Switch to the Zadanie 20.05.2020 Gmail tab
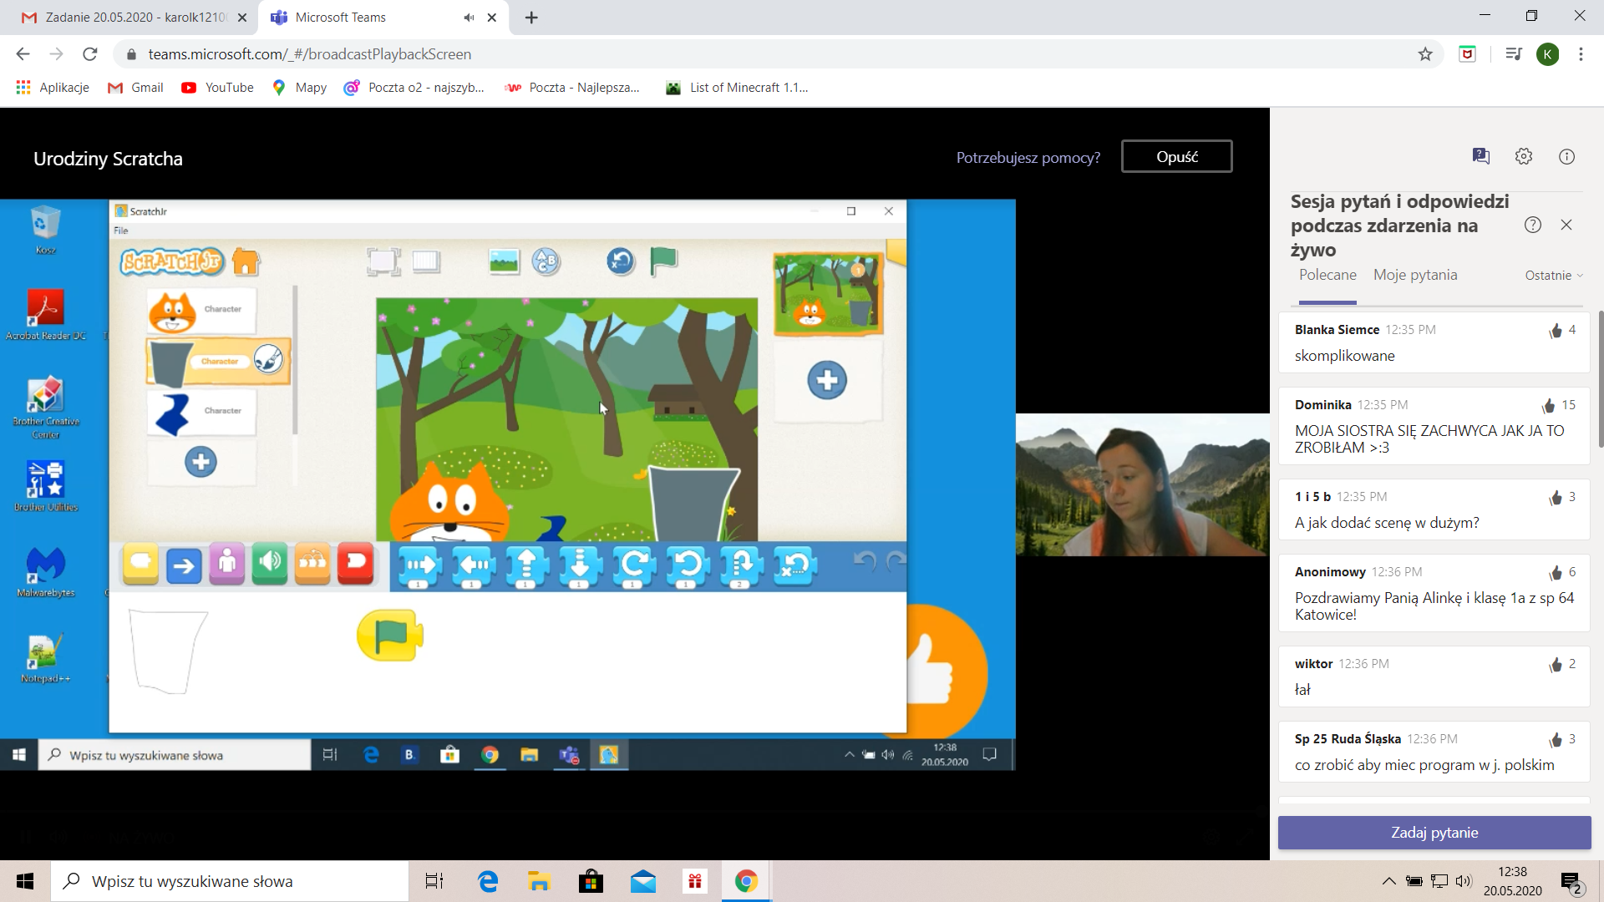The height and width of the screenshot is (902, 1604). point(129,18)
